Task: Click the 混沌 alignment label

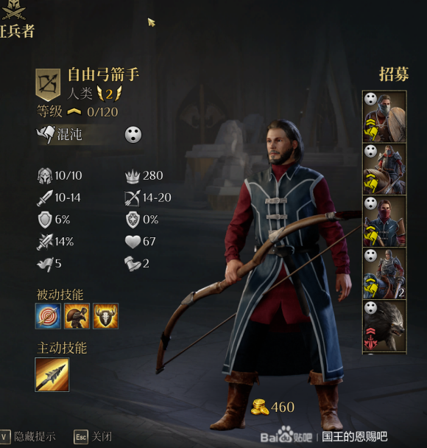Action: click(x=69, y=134)
